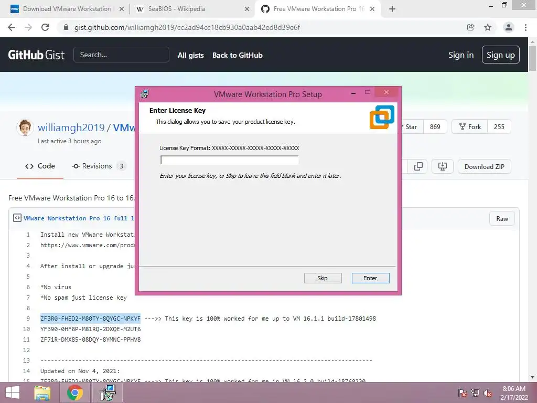Open the Revisions tab
The image size is (537, 403).
99,166
